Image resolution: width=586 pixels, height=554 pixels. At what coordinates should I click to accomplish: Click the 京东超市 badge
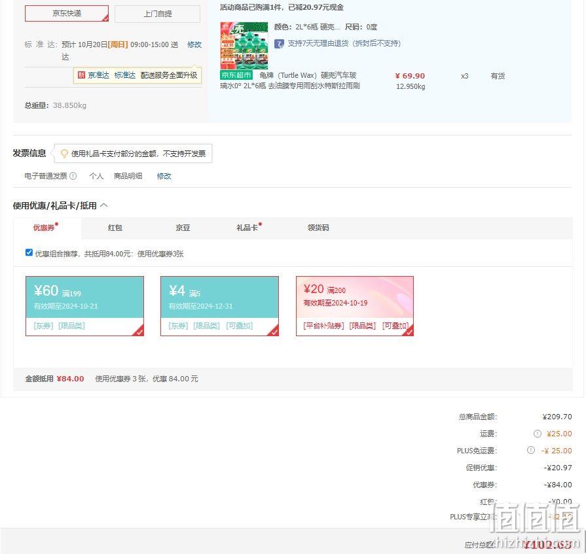coord(236,75)
